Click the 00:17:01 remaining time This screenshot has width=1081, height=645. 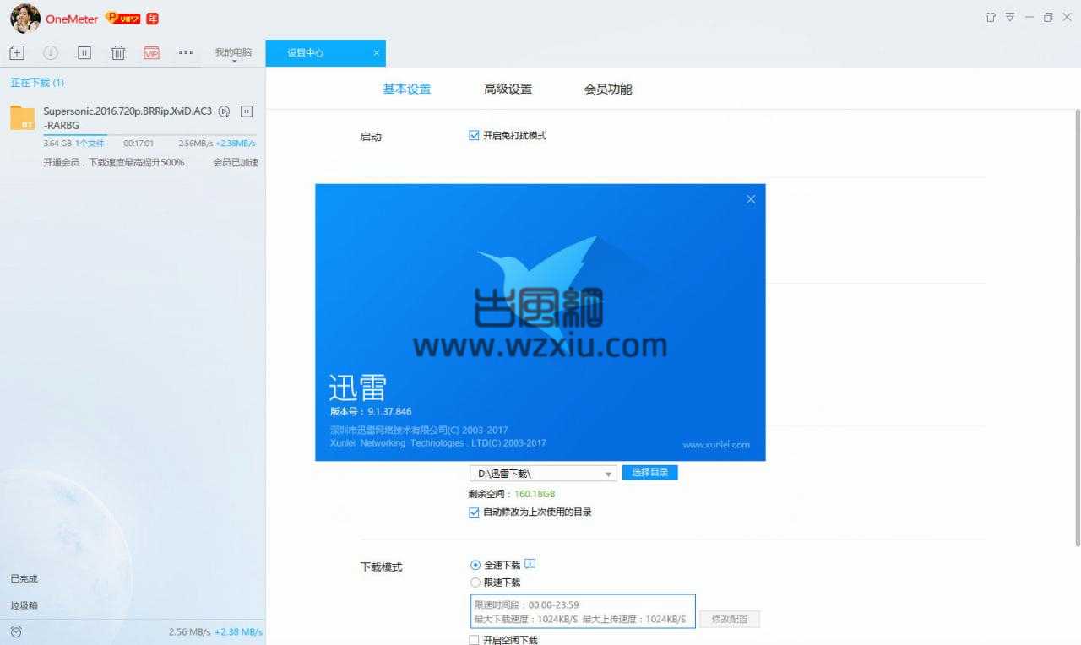click(x=139, y=144)
